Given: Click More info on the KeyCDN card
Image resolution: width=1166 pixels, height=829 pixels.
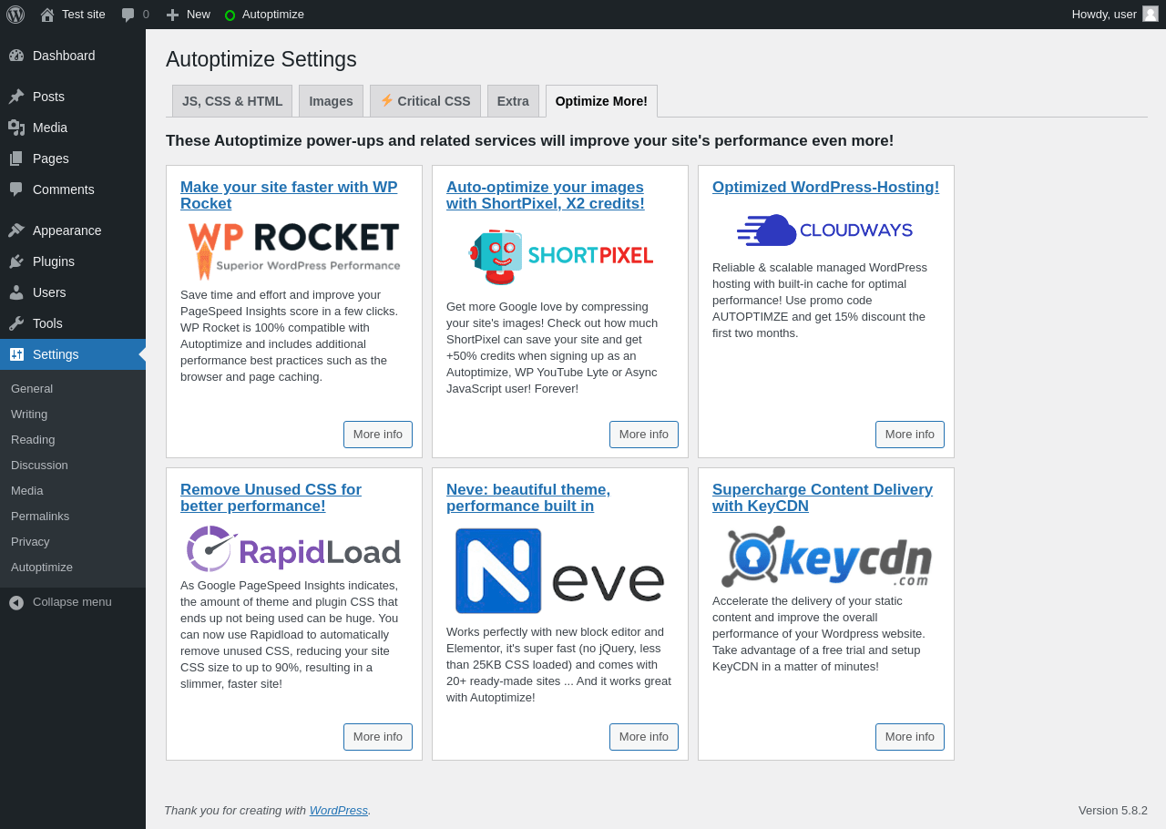Looking at the screenshot, I should click(x=910, y=737).
